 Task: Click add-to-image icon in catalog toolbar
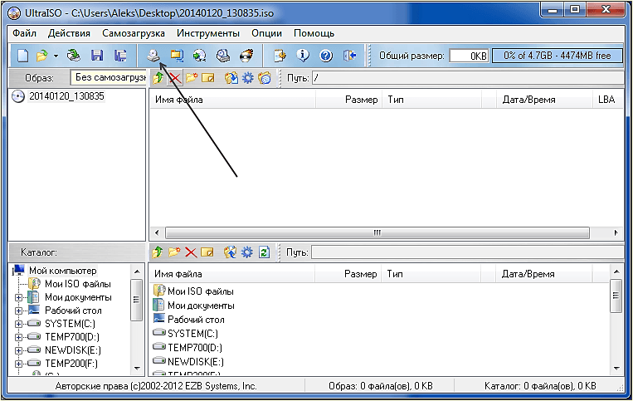(x=231, y=252)
